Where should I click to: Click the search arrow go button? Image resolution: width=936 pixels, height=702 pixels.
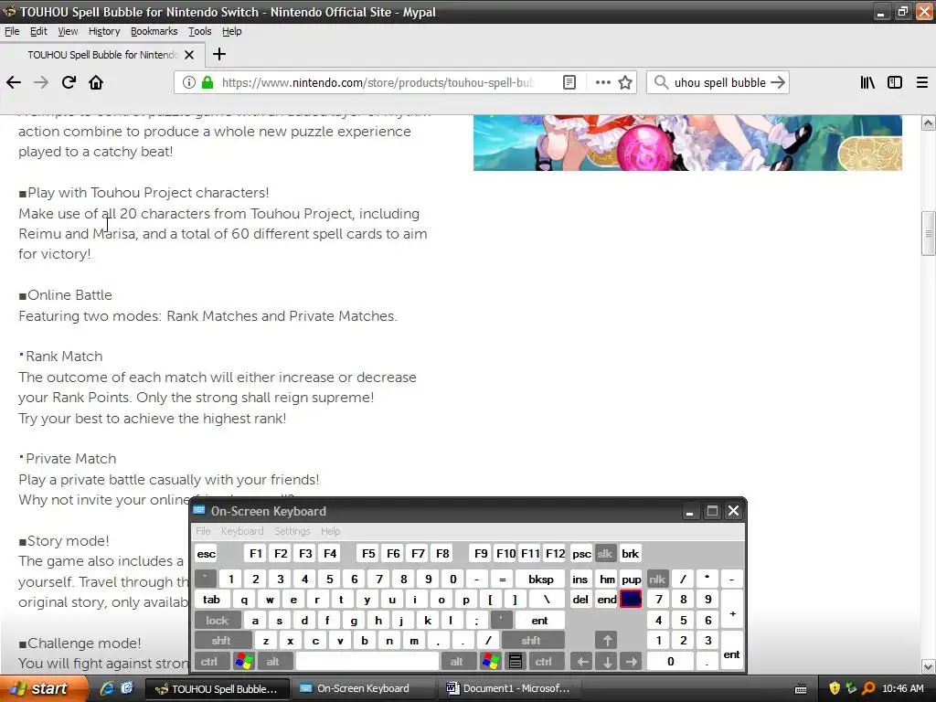[778, 82]
